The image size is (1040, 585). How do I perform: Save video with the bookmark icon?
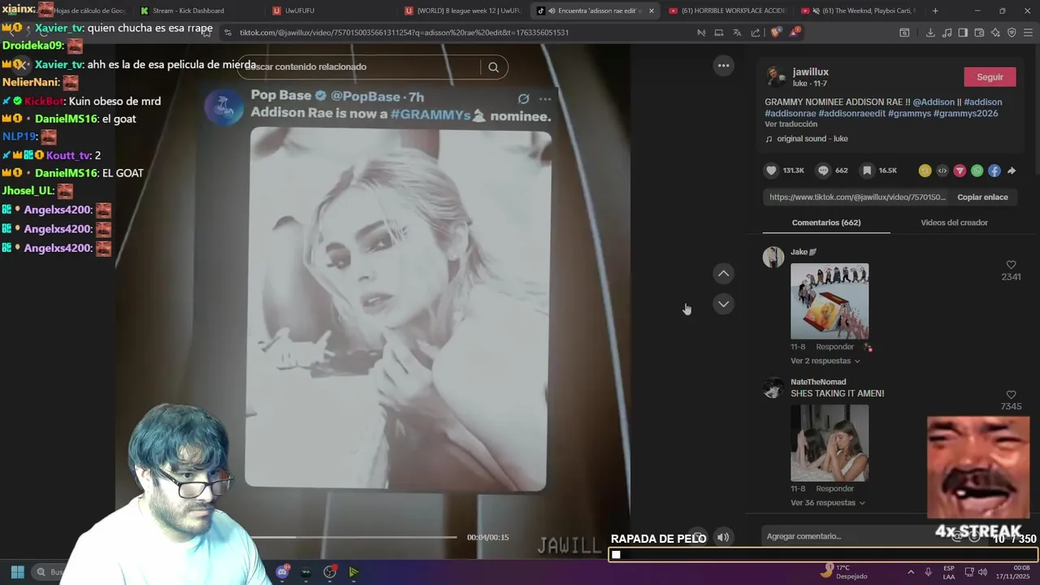pos(867,171)
